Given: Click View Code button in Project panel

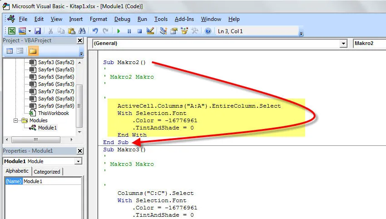Looking at the screenshot, I should [x=9, y=51].
